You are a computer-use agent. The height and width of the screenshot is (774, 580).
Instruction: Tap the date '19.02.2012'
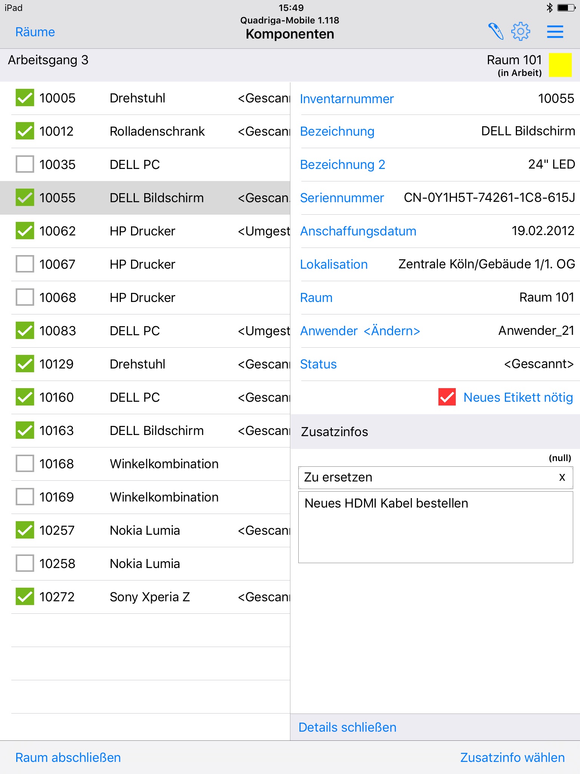[543, 231]
